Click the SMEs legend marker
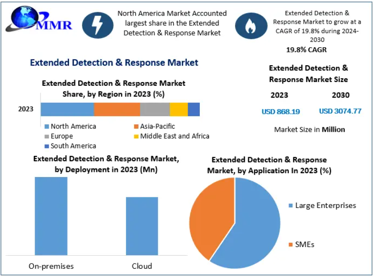The height and width of the screenshot is (276, 374). tap(290, 245)
